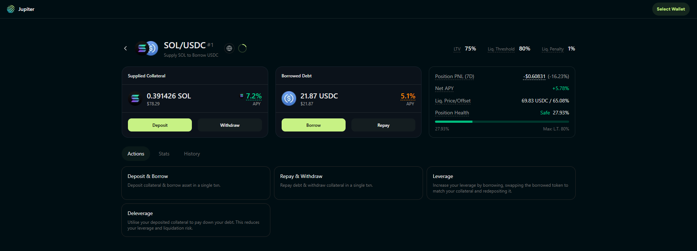Image resolution: width=697 pixels, height=251 pixels.
Task: Click the Supplied Collateral heading
Action: 146,76
